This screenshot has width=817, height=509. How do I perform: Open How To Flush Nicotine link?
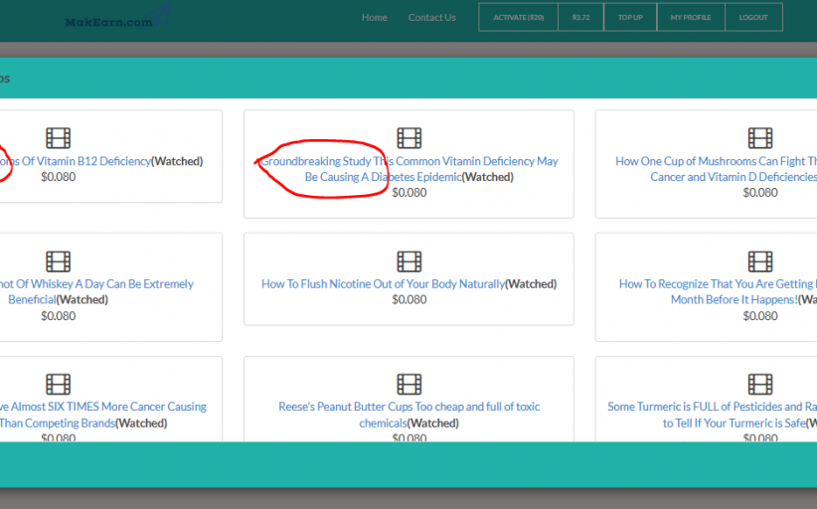[383, 284]
